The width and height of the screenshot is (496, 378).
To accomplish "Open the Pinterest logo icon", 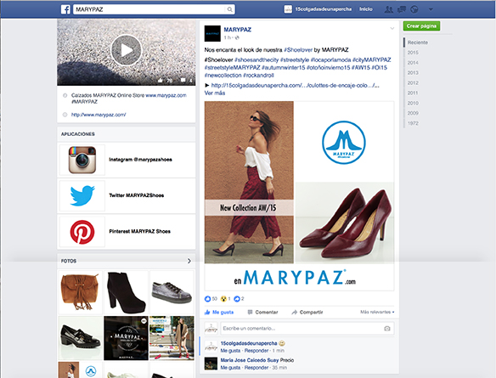I will click(x=82, y=232).
